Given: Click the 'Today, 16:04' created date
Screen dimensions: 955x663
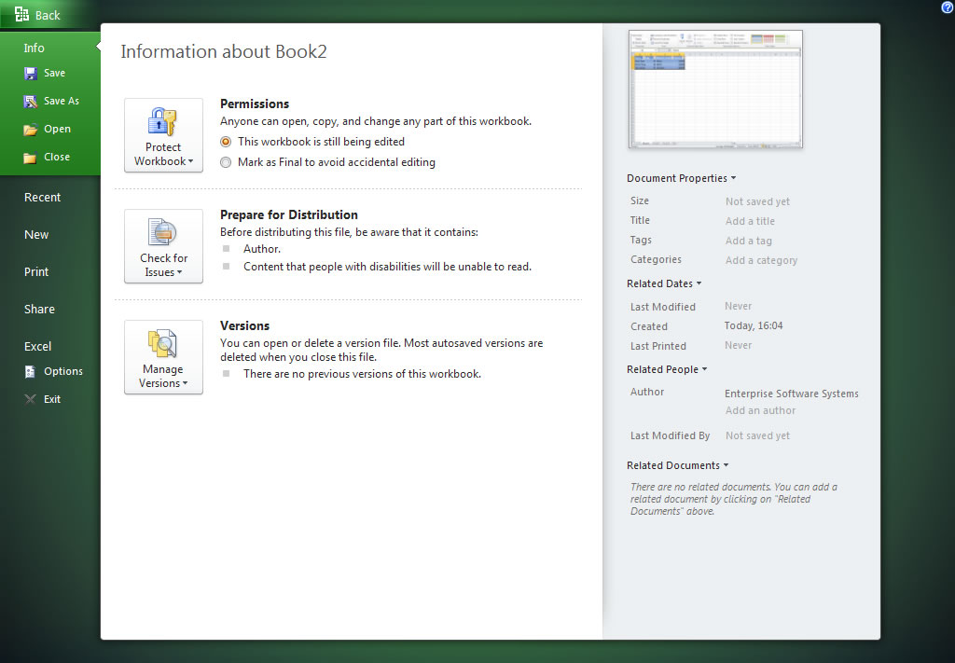Looking at the screenshot, I should [x=754, y=325].
